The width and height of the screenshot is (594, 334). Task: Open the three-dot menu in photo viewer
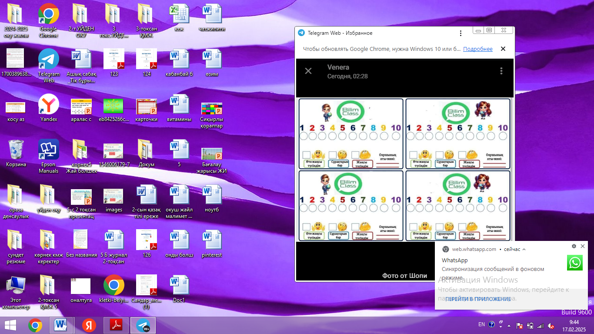click(x=501, y=71)
